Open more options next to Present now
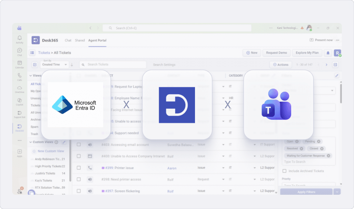354x209 pixels. coord(338,40)
